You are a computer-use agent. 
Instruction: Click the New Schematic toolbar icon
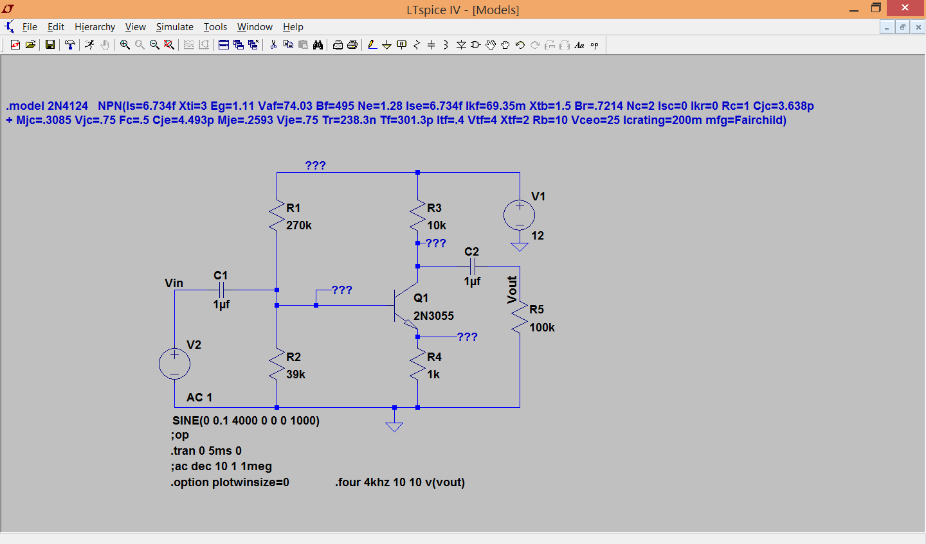click(15, 44)
